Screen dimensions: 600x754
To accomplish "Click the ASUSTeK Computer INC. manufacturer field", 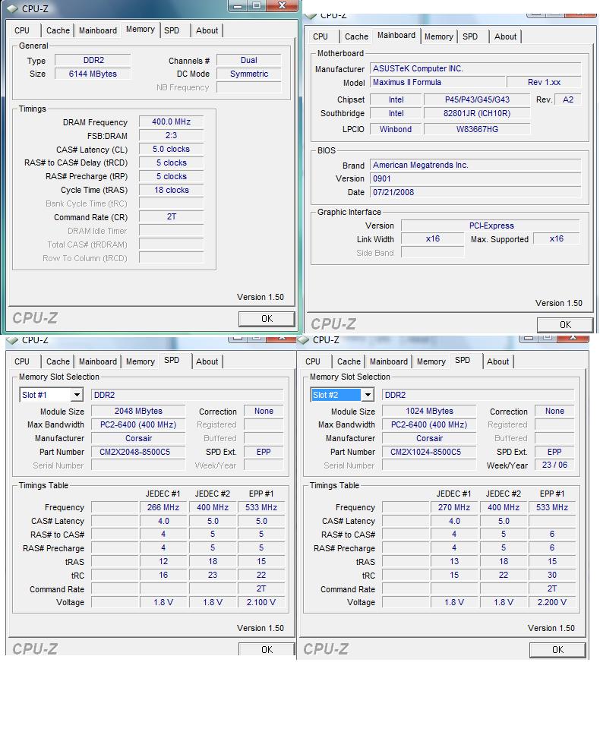I will pos(475,68).
